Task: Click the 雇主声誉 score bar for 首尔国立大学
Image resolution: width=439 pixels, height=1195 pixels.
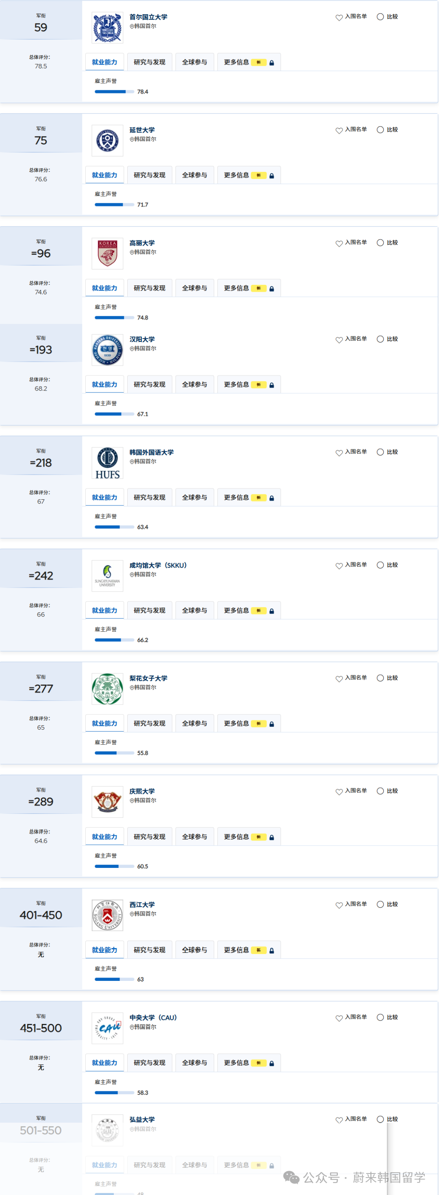Action: coord(114,92)
